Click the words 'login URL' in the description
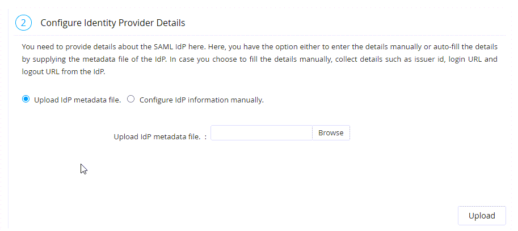The image size is (518, 231). click(465, 59)
